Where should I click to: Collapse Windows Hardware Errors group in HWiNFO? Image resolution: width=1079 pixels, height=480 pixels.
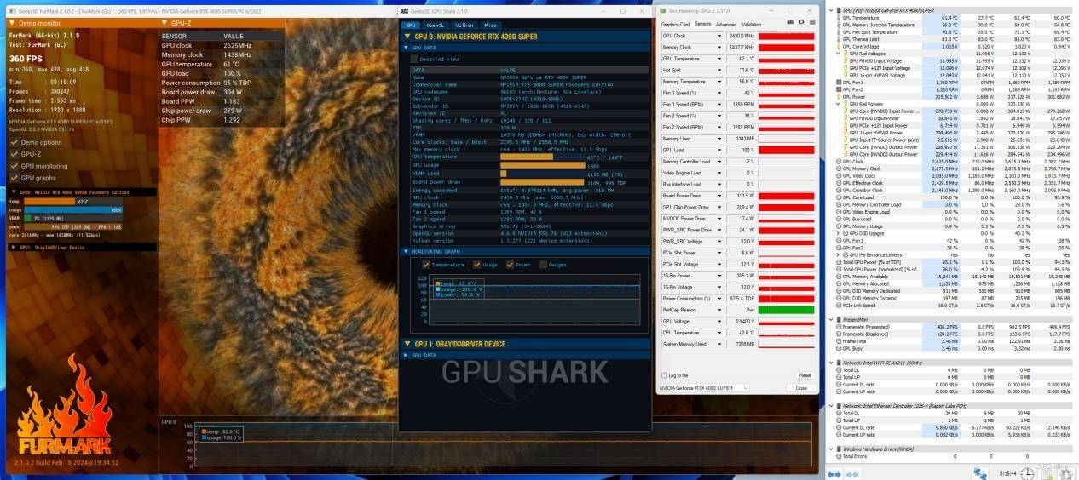click(x=833, y=449)
